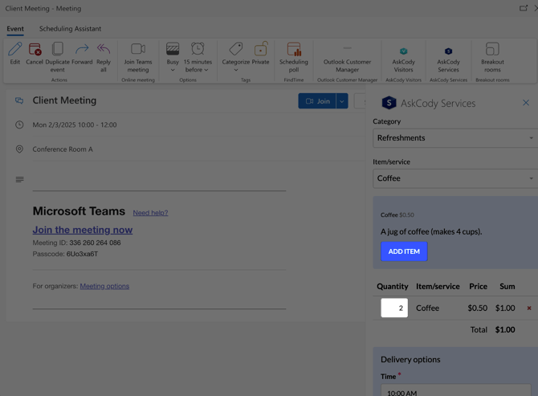Open AskCody Services add-in in ribbon
Image resolution: width=538 pixels, height=396 pixels.
tap(448, 59)
